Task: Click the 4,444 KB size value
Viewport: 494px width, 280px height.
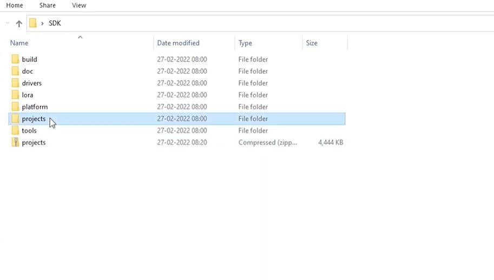Action: coord(331,142)
